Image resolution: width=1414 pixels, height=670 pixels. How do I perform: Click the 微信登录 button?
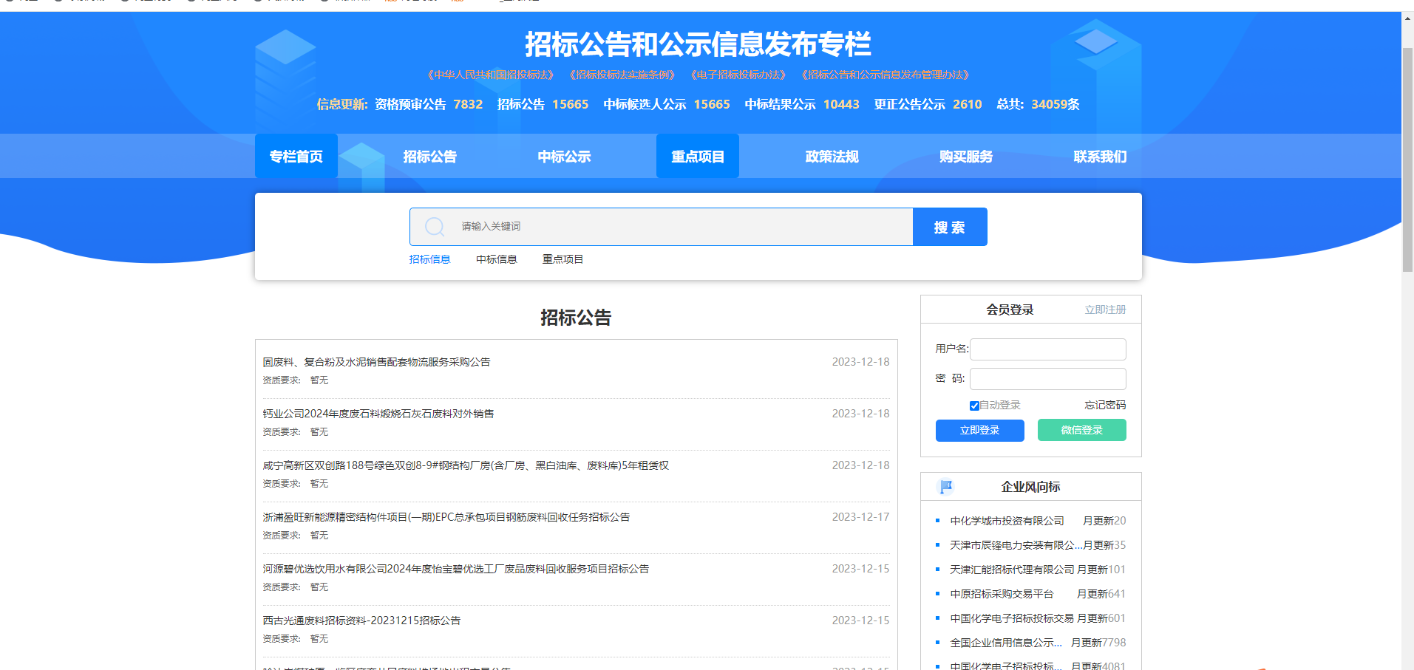pyautogui.click(x=1082, y=430)
